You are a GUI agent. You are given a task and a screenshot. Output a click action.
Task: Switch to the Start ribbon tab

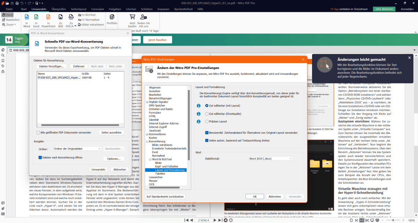pos(24,9)
